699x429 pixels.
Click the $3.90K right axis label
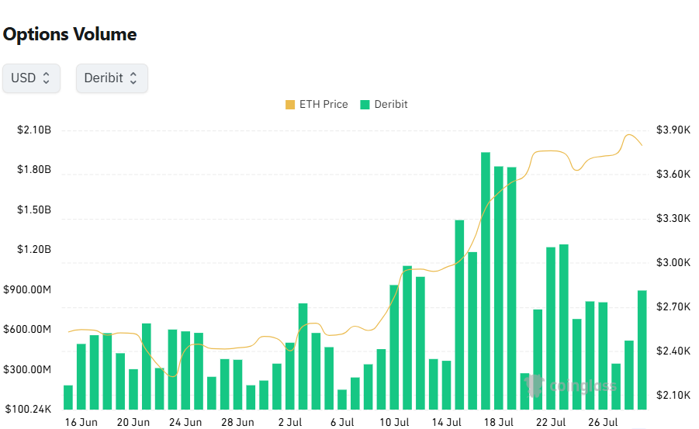673,130
